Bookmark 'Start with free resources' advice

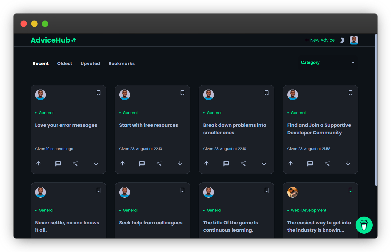(x=182, y=93)
